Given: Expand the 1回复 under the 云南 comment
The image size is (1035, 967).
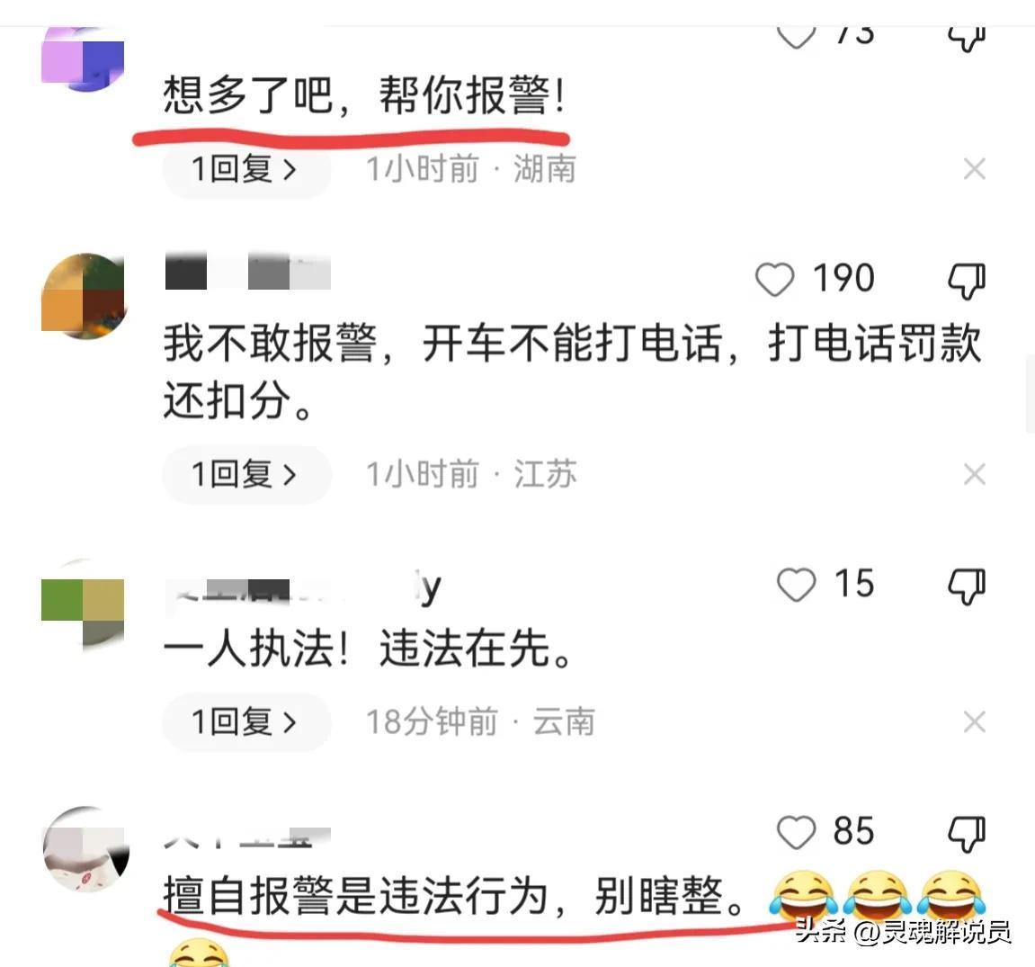Looking at the screenshot, I should [x=246, y=721].
